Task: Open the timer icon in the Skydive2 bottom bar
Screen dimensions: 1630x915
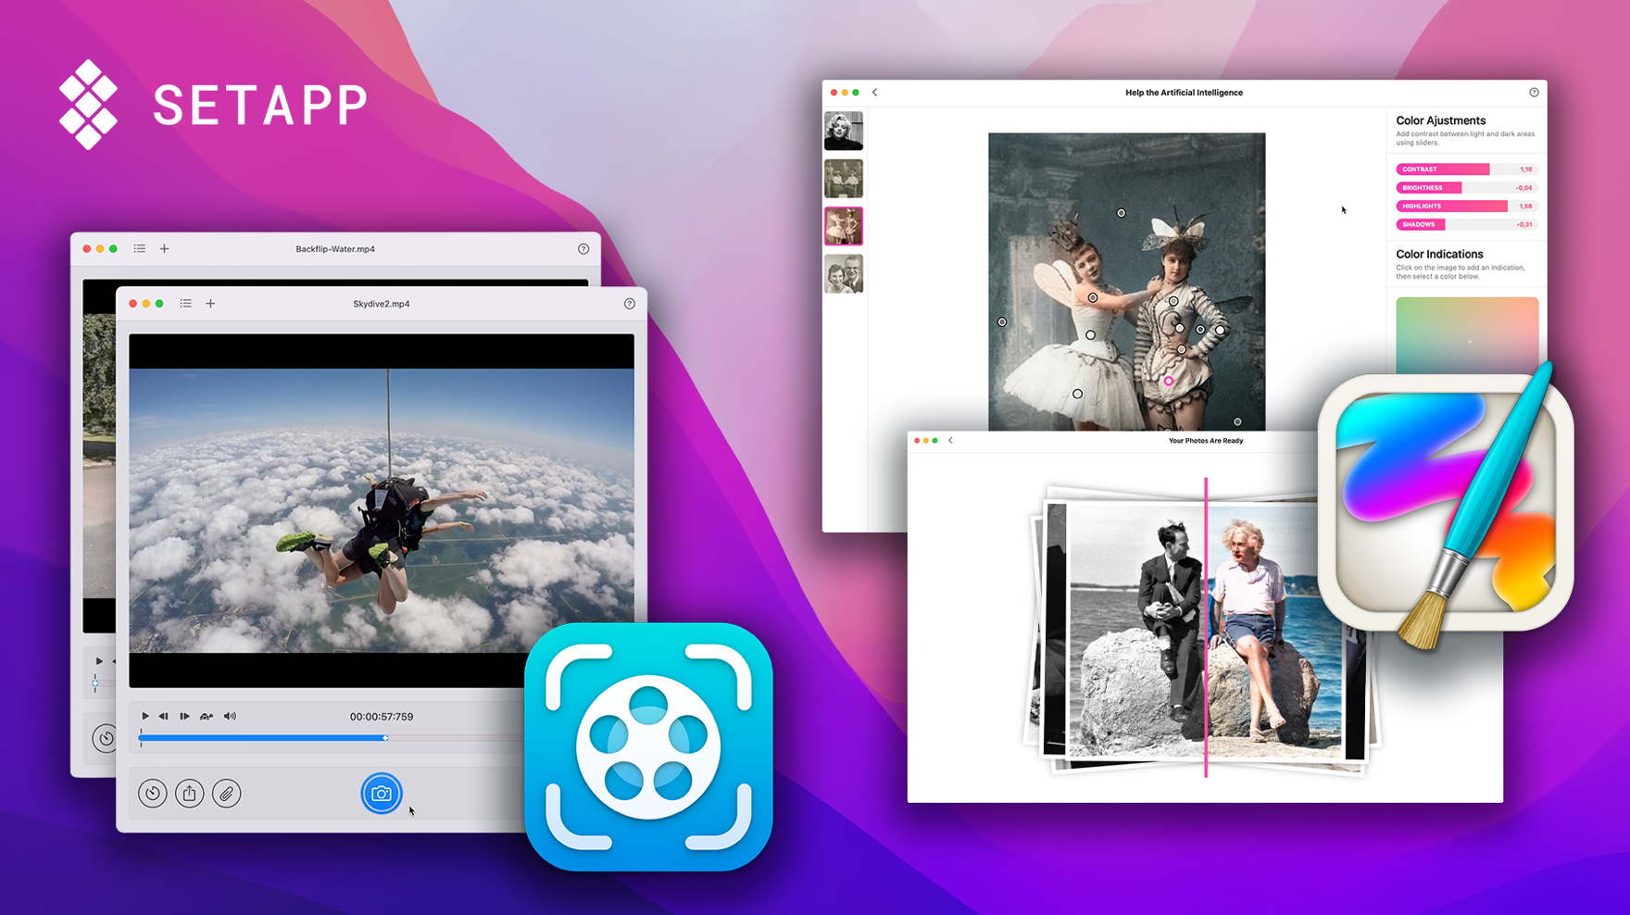Action: (x=153, y=794)
